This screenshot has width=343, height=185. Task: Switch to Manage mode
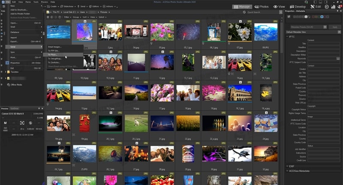(x=242, y=7)
